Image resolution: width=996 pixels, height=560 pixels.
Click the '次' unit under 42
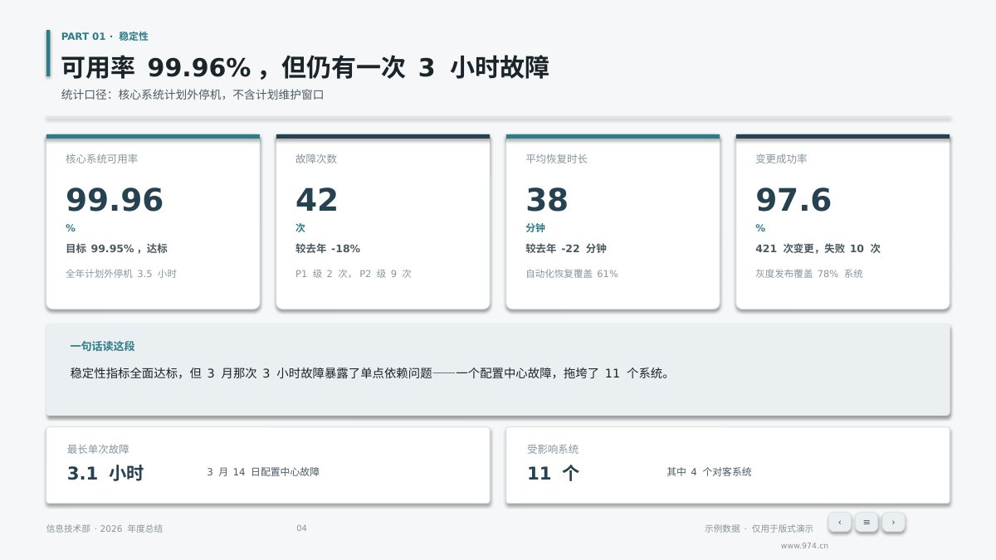300,228
